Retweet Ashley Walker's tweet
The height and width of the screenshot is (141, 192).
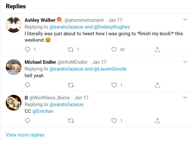(71, 50)
